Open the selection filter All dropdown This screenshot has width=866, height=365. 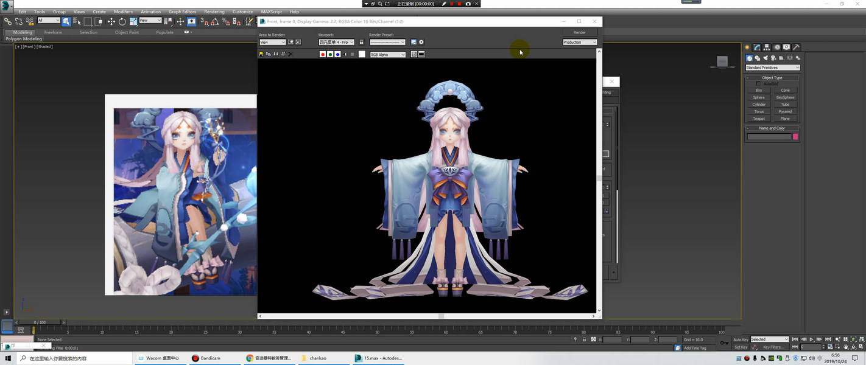pos(49,20)
